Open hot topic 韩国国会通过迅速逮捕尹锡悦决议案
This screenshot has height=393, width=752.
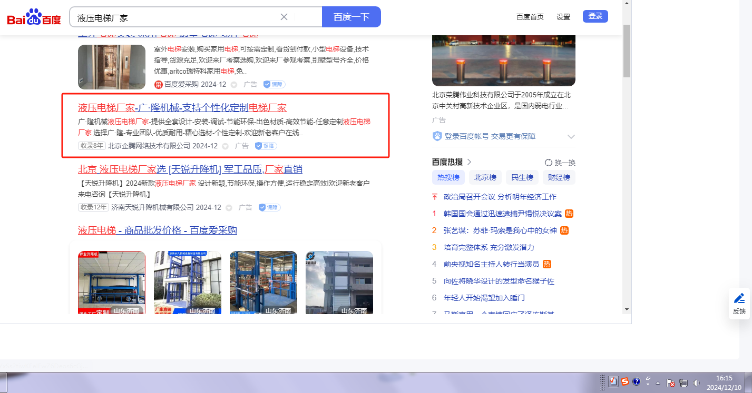click(503, 214)
